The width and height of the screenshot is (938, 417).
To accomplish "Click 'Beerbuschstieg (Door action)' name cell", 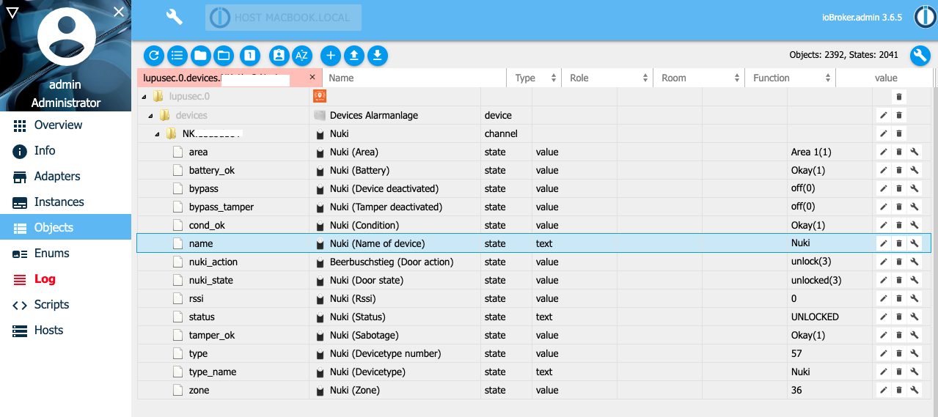I will tap(395, 262).
